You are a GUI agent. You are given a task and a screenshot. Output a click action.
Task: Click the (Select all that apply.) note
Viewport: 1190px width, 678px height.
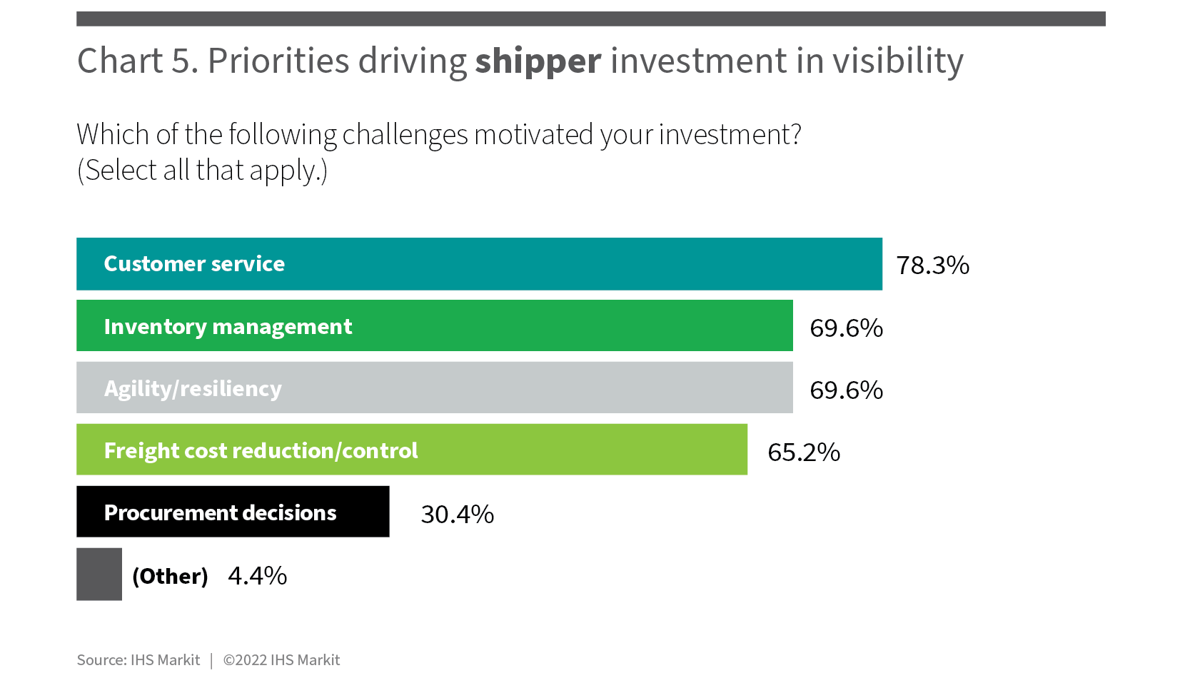pos(202,171)
